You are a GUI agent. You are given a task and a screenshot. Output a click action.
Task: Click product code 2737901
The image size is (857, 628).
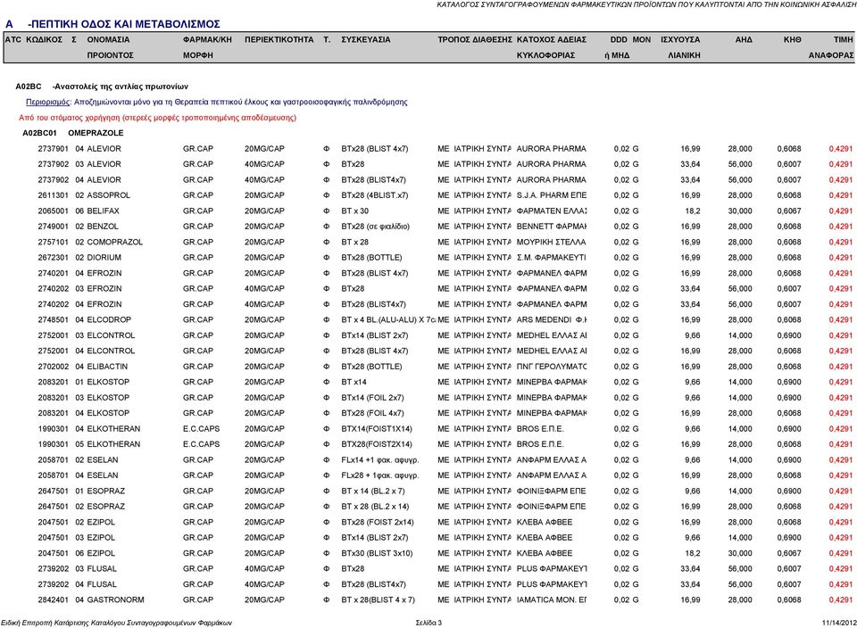pyautogui.click(x=53, y=149)
